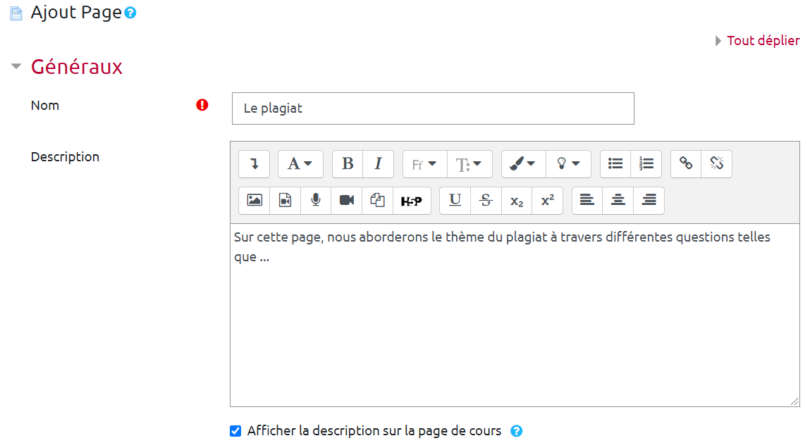The height and width of the screenshot is (443, 810).
Task: Insert an image into the description
Action: (x=254, y=201)
